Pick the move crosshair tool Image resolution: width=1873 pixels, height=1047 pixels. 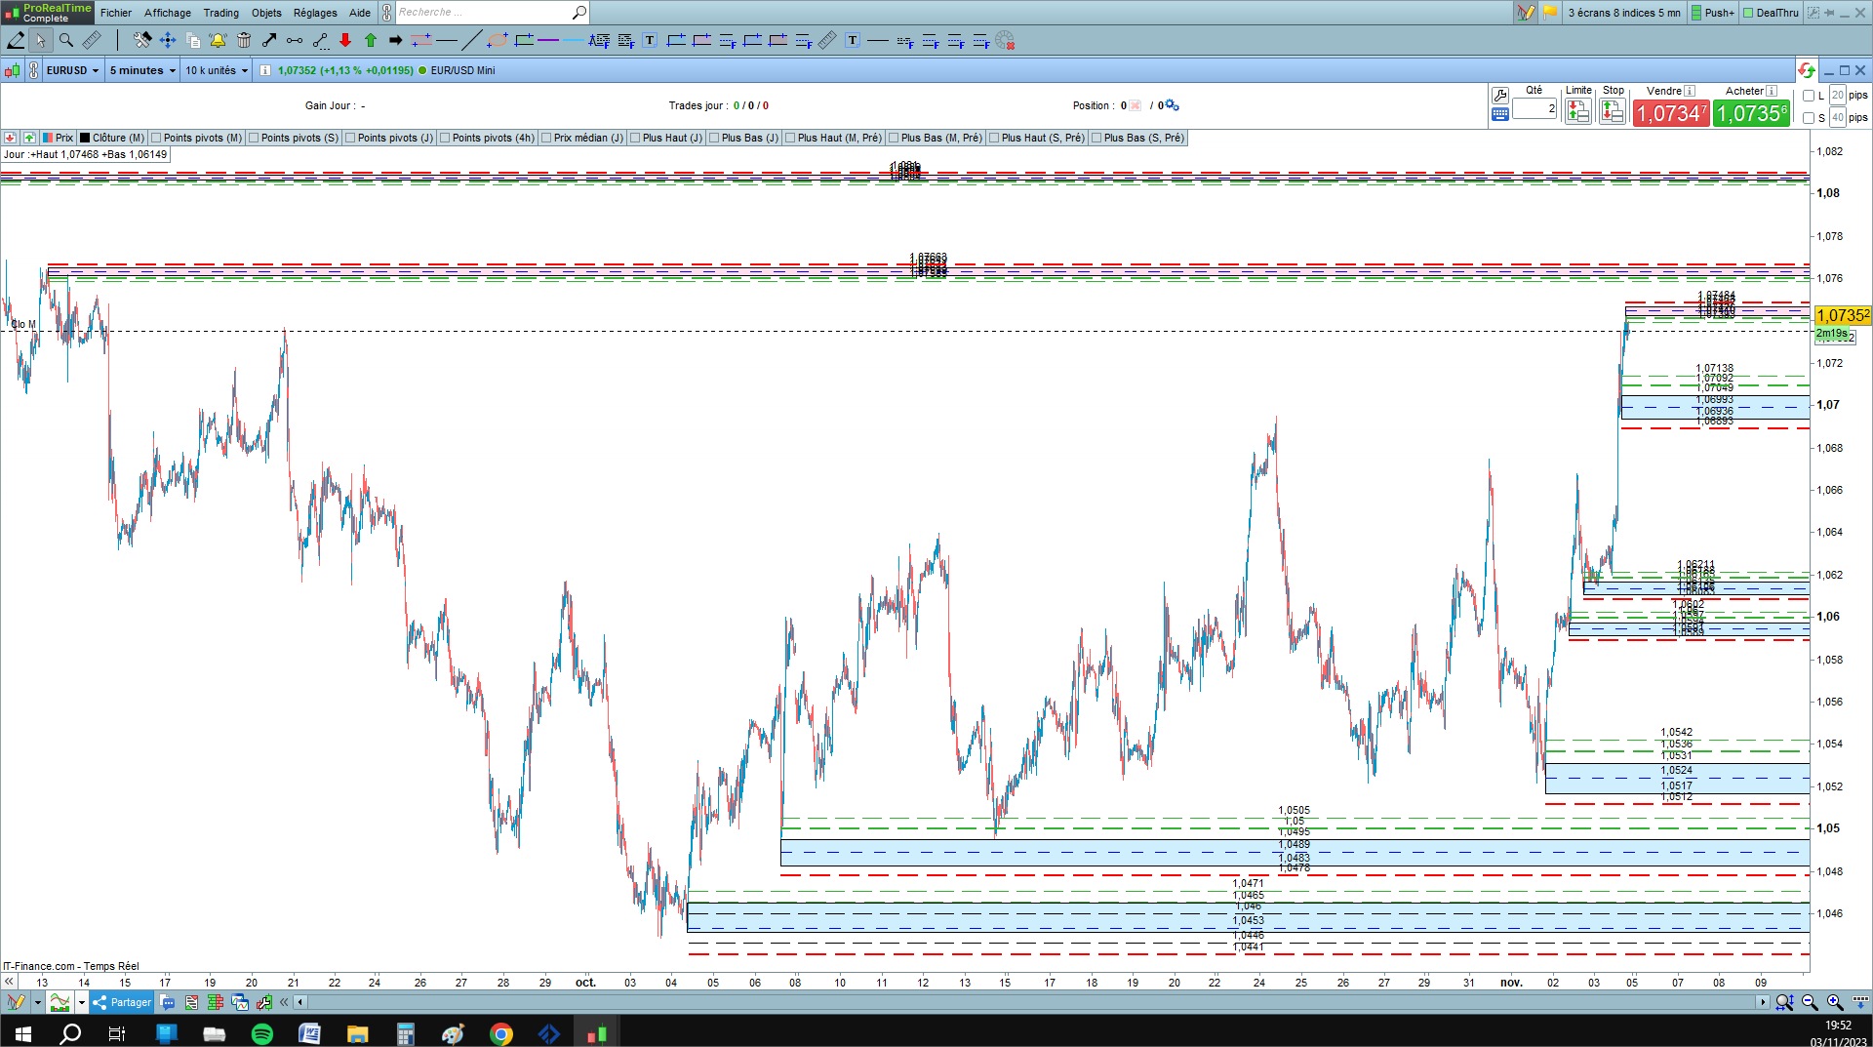168,40
